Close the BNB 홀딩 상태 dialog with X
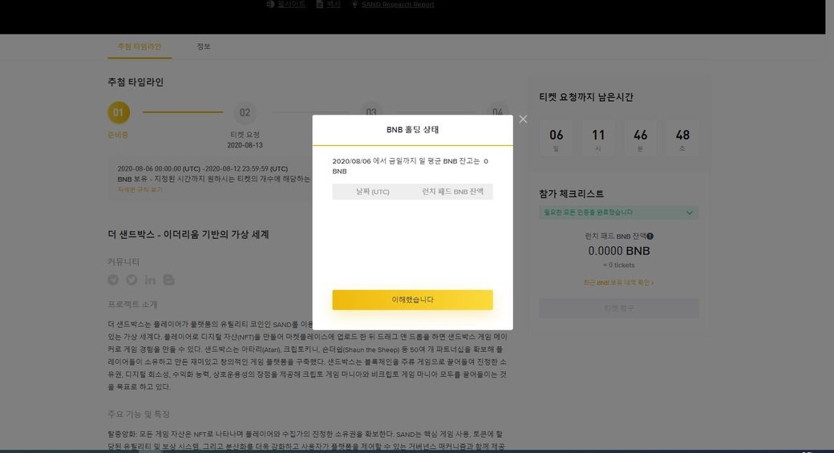The width and height of the screenshot is (834, 453). point(523,119)
